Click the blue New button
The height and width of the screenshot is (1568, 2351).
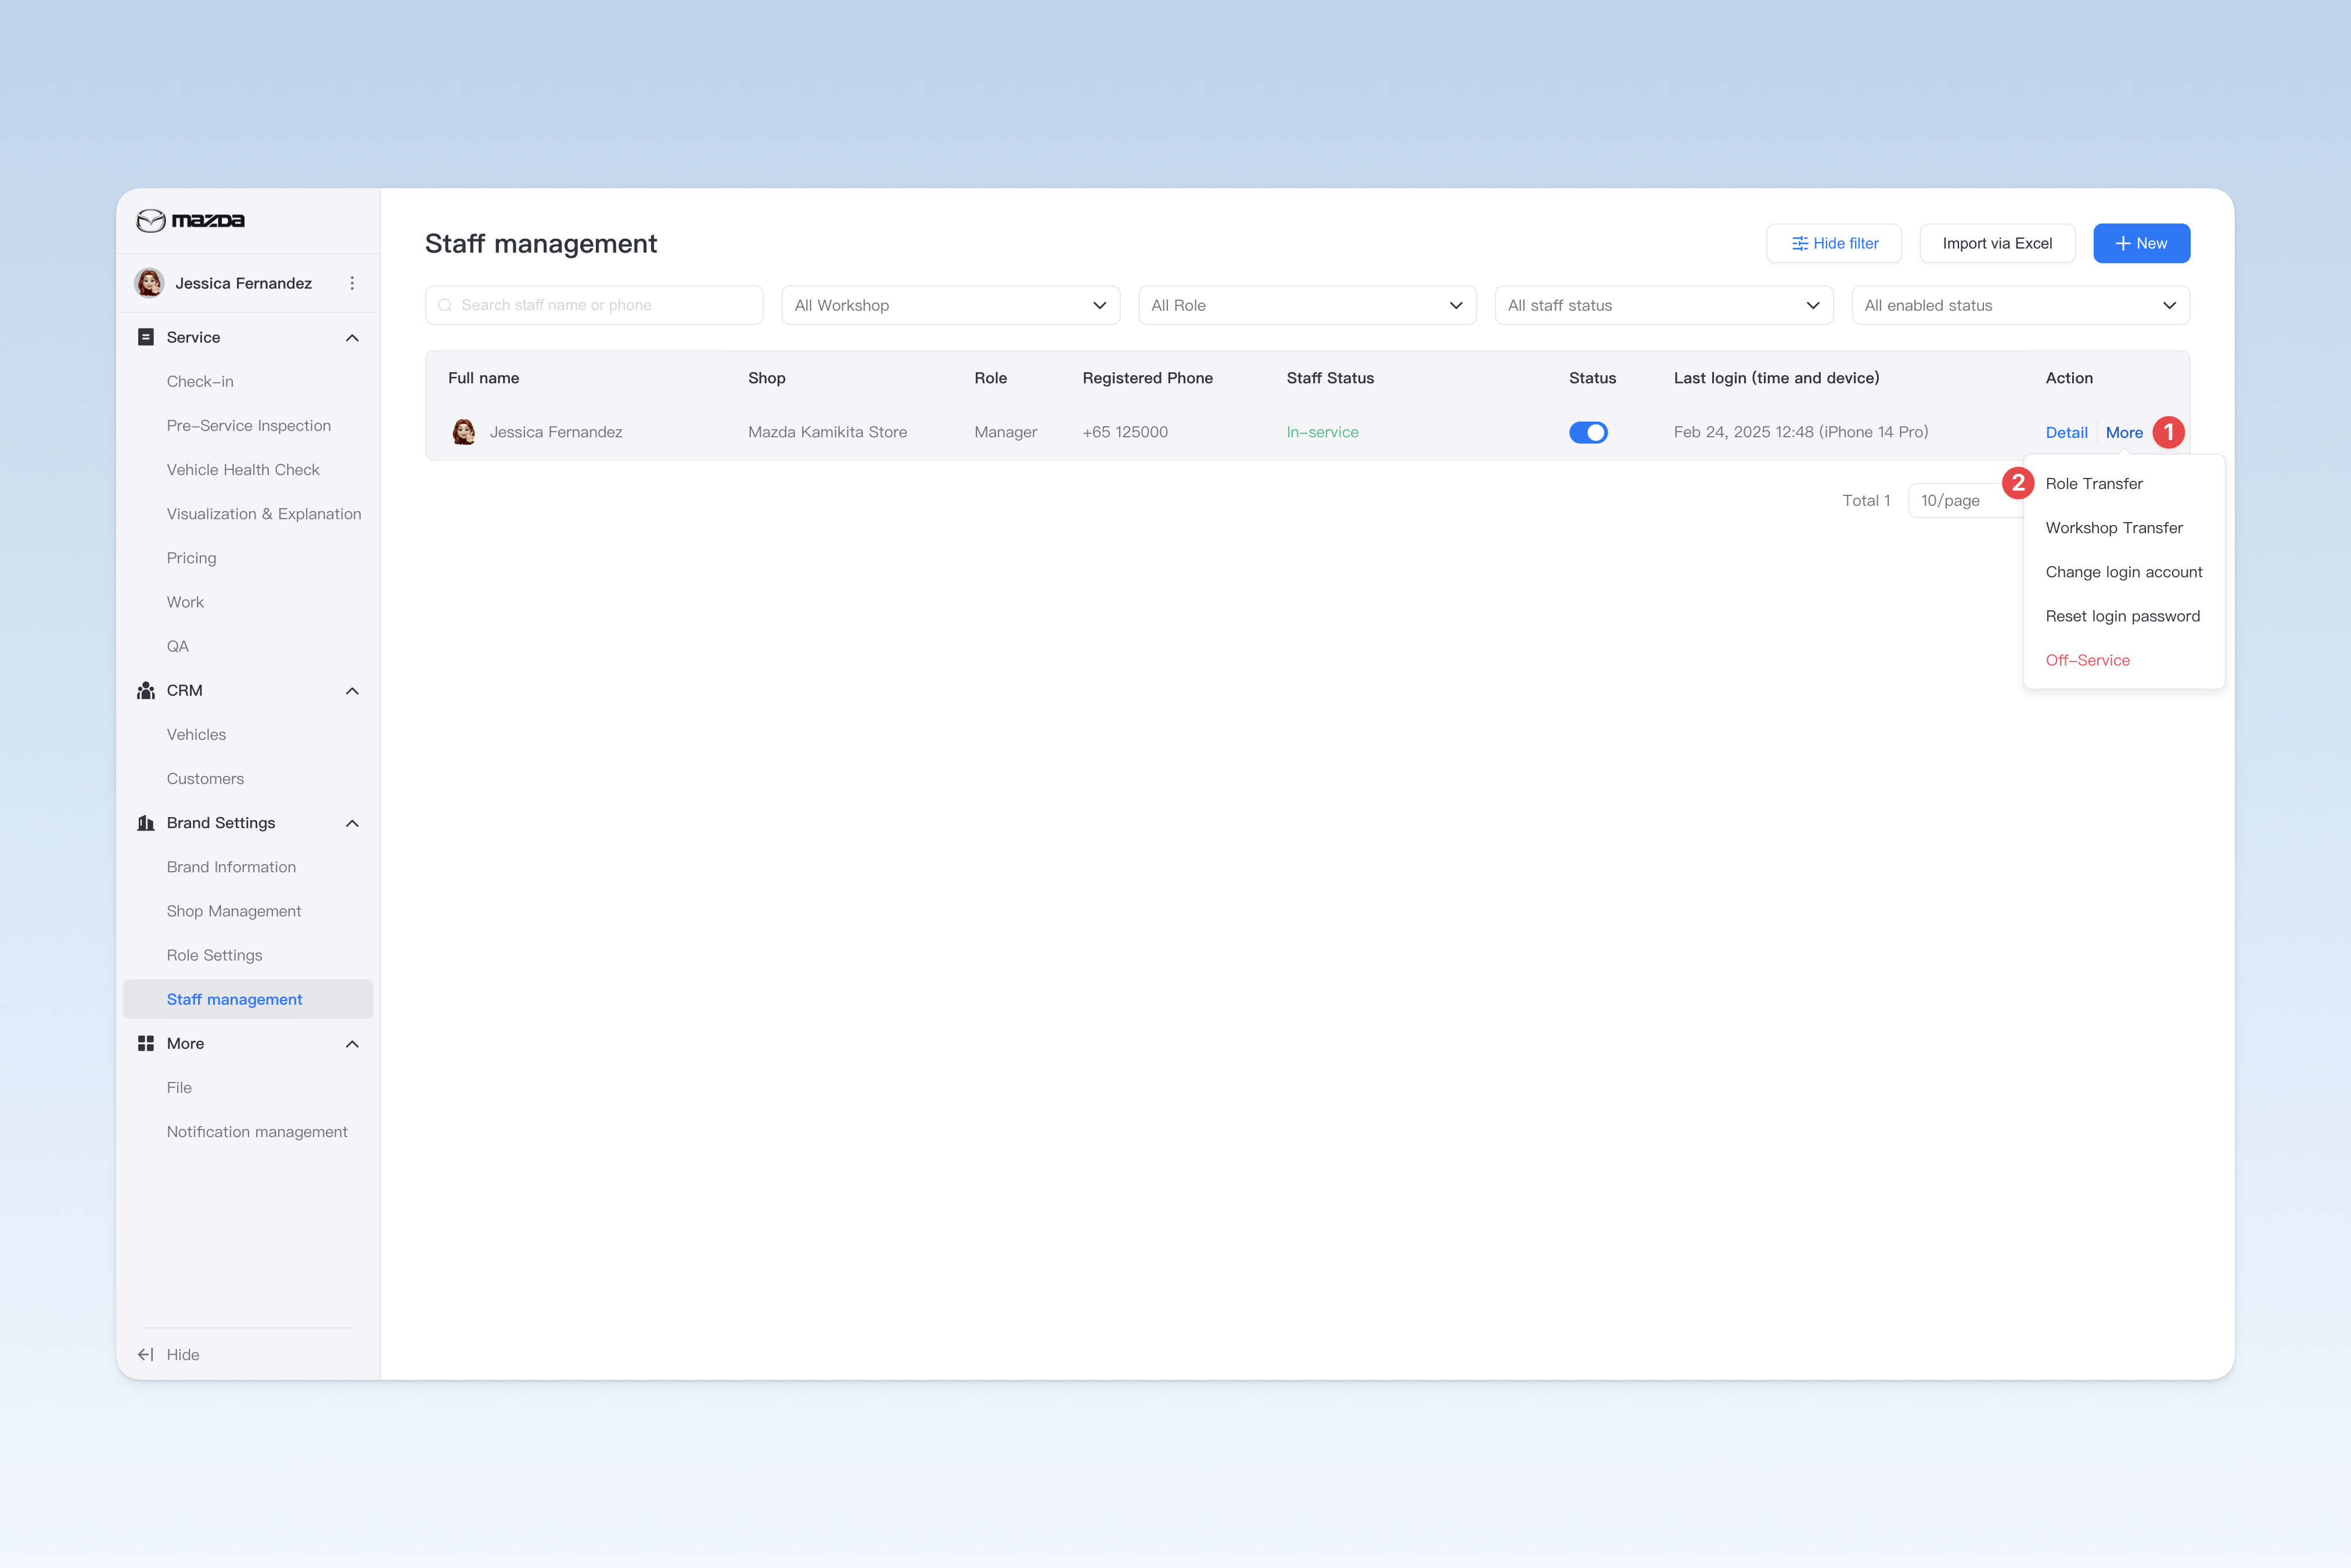click(x=2141, y=244)
